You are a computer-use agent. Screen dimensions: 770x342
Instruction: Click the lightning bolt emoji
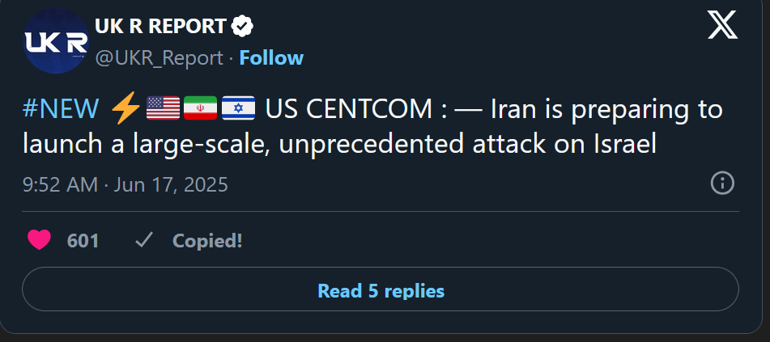coord(125,108)
